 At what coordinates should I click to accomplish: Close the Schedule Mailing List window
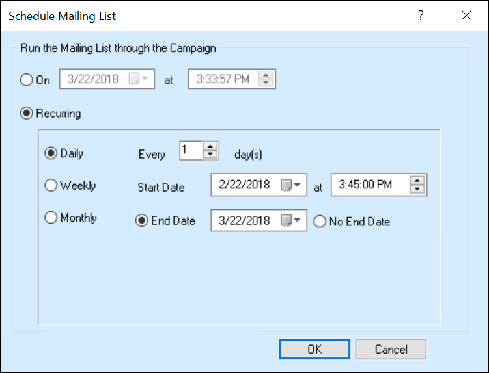pos(466,15)
